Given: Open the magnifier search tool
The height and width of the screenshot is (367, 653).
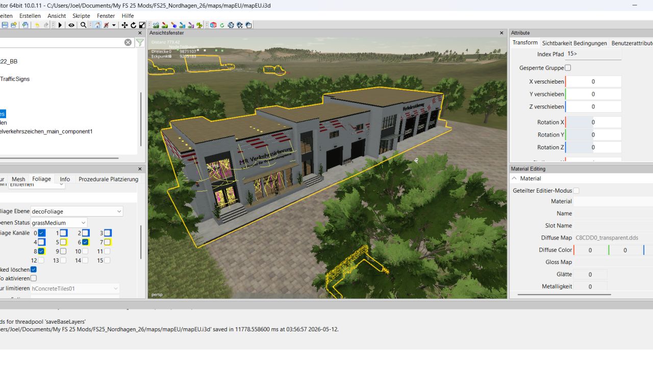Looking at the screenshot, I should (83, 25).
